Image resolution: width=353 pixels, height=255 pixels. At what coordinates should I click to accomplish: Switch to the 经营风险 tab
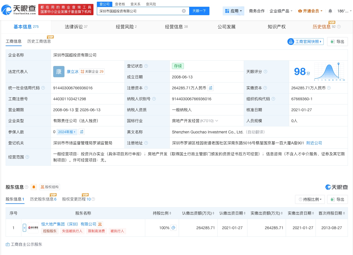tap(126, 27)
